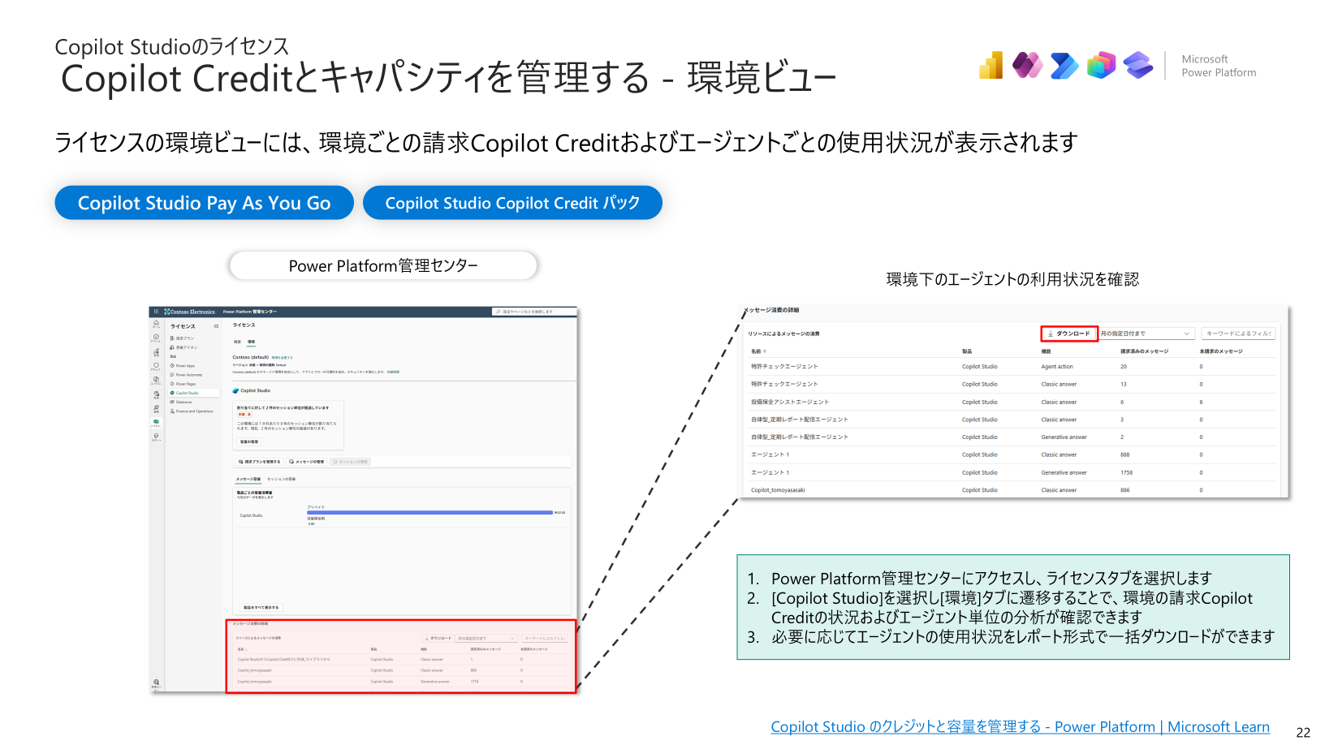Click the Copilot Studio Copilot Credit パック pill
This screenshot has height=745, width=1325.
click(x=512, y=203)
